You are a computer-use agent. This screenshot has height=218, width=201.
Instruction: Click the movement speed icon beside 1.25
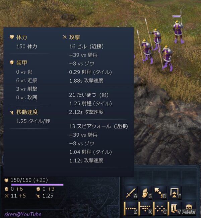38,196
